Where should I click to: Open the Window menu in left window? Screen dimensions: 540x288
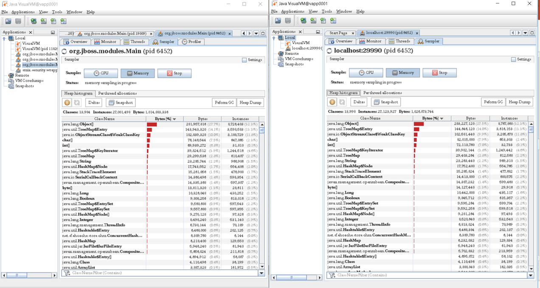coord(74,12)
